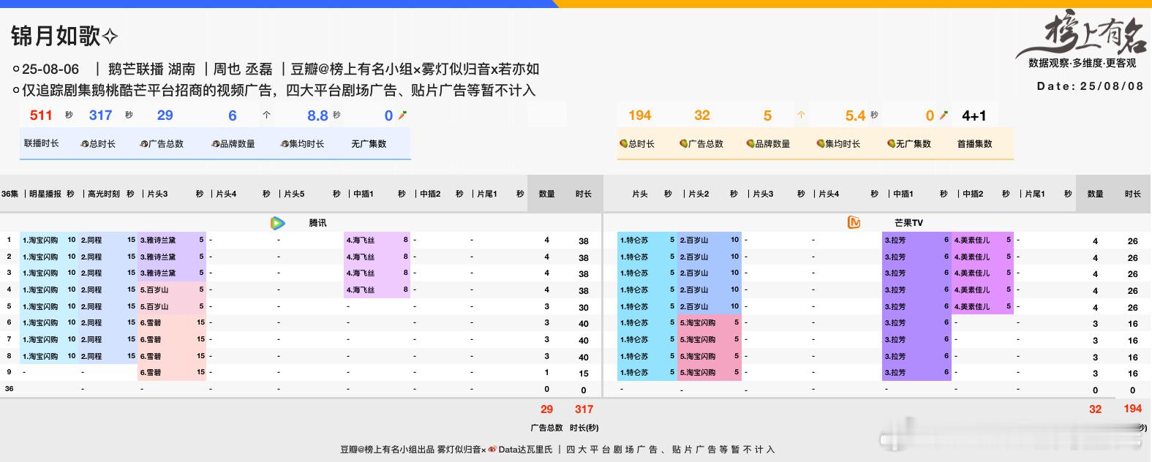
Task: Click 6.雪碧 in Tencent row 9
Action: pyautogui.click(x=151, y=372)
